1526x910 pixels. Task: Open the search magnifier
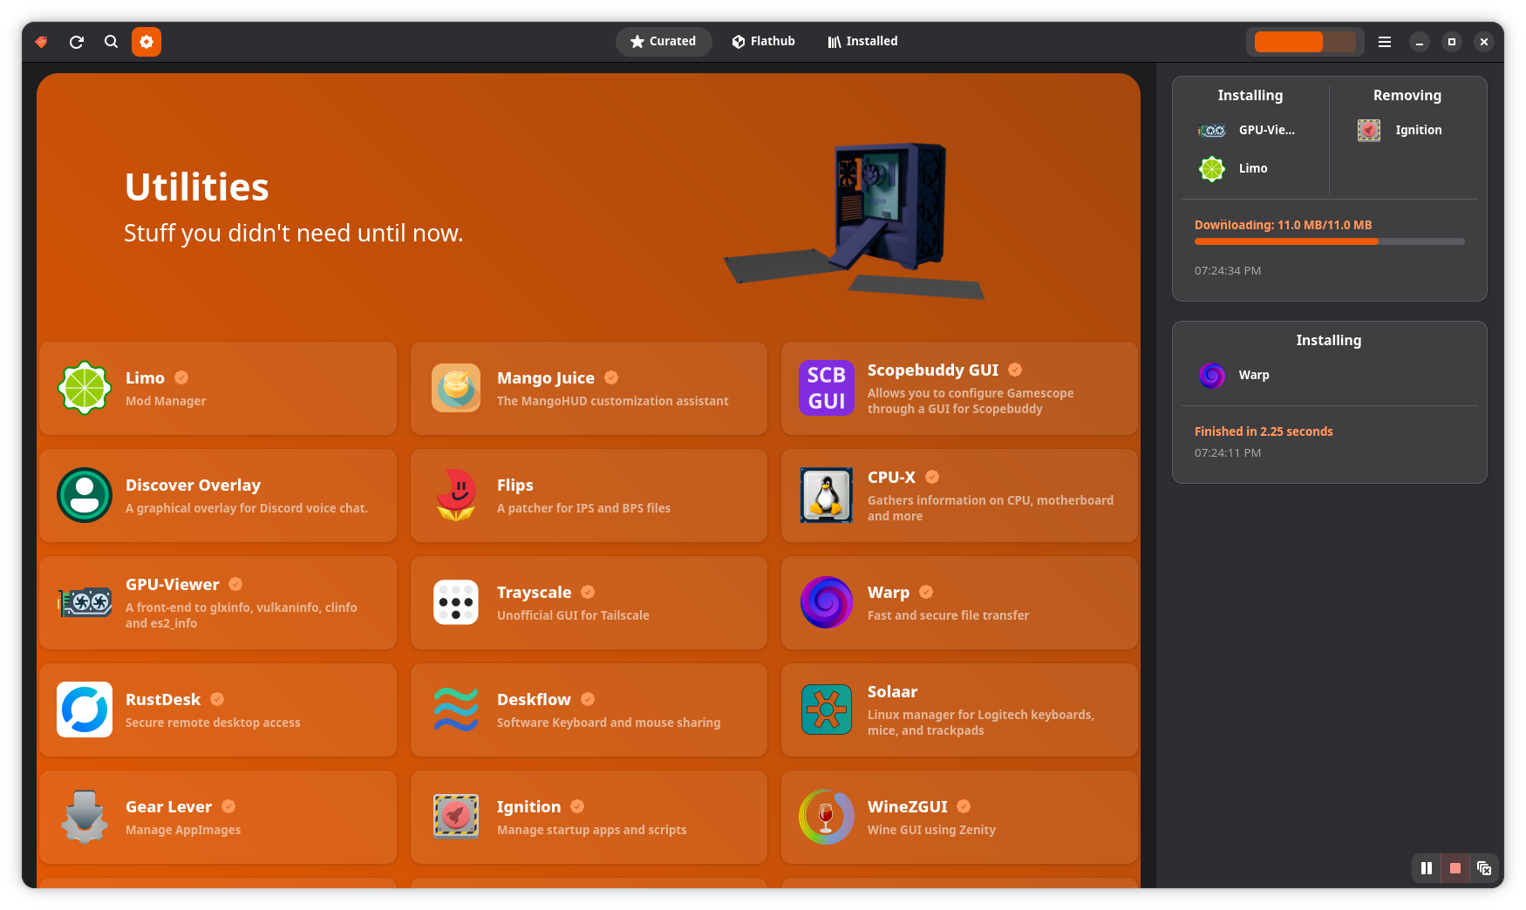[111, 42]
